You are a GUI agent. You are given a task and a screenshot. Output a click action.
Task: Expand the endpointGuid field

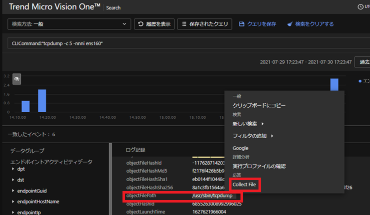tap(13, 191)
